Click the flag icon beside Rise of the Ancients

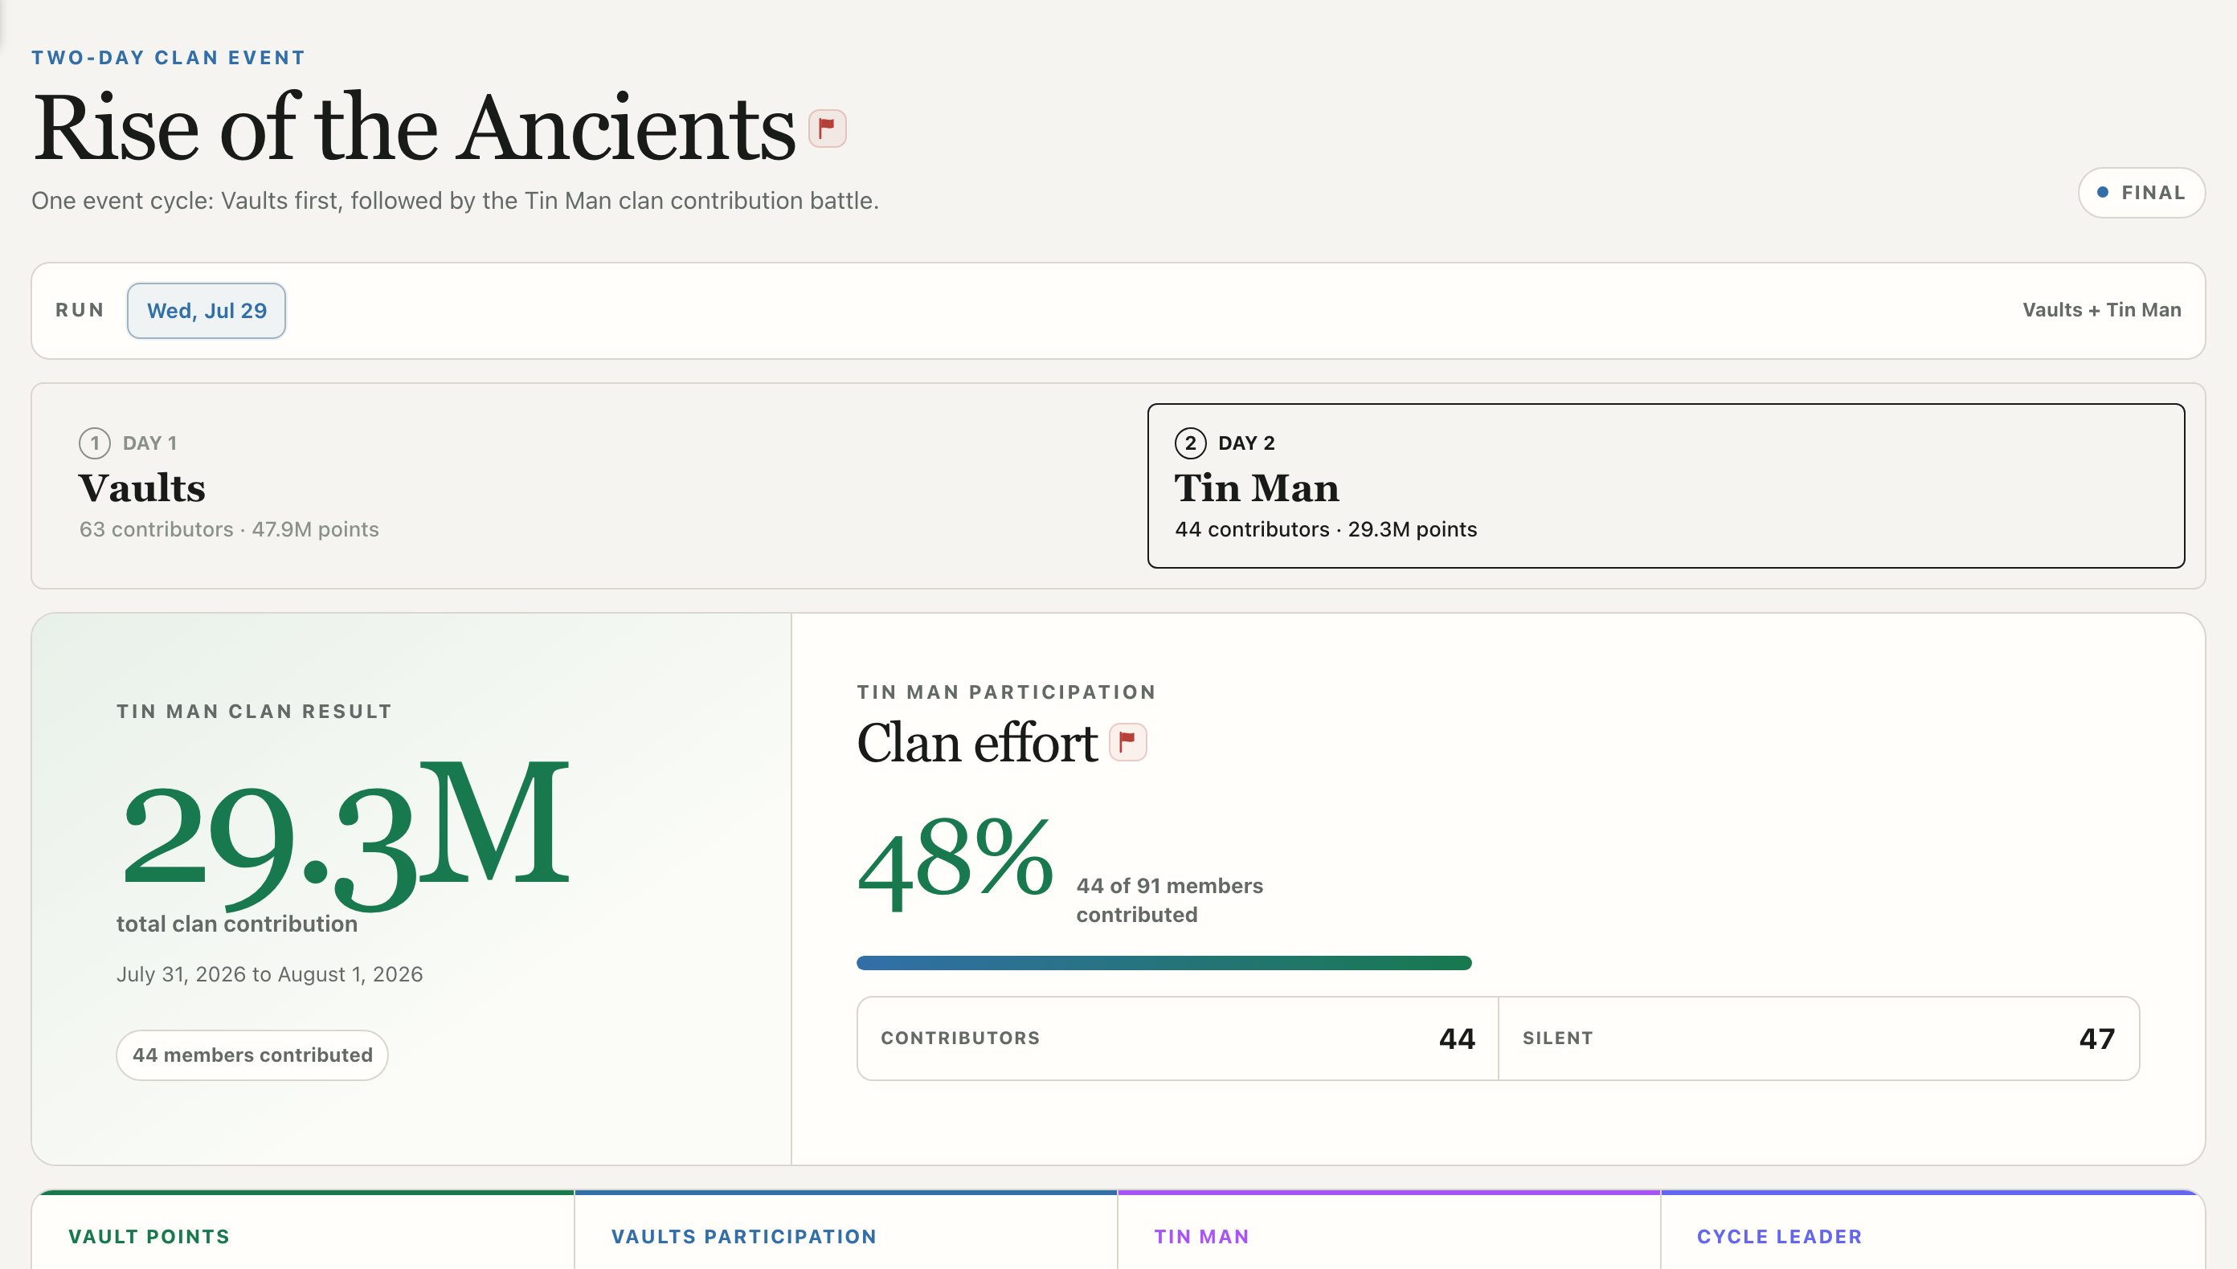[827, 129]
